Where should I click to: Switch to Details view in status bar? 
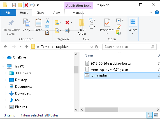coord(150,115)
